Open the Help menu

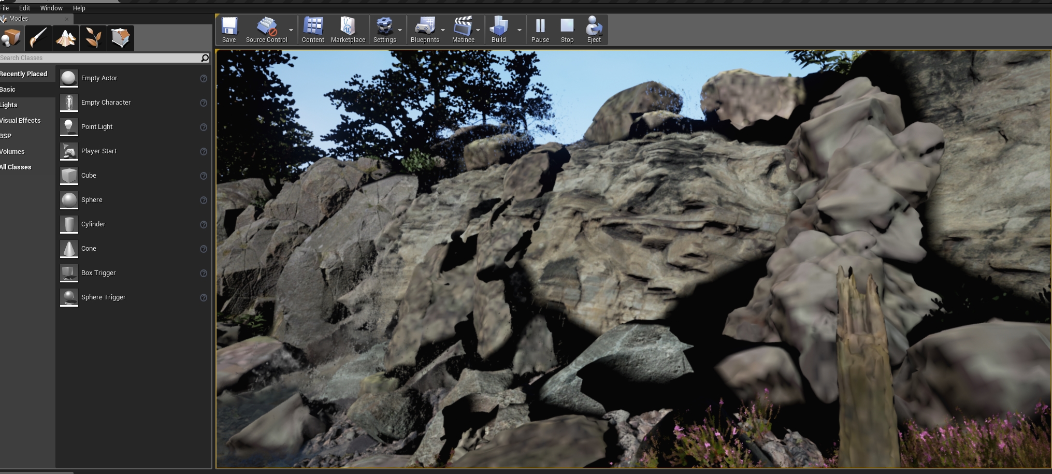[79, 8]
